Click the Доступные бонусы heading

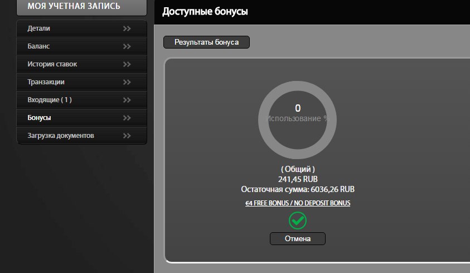205,11
